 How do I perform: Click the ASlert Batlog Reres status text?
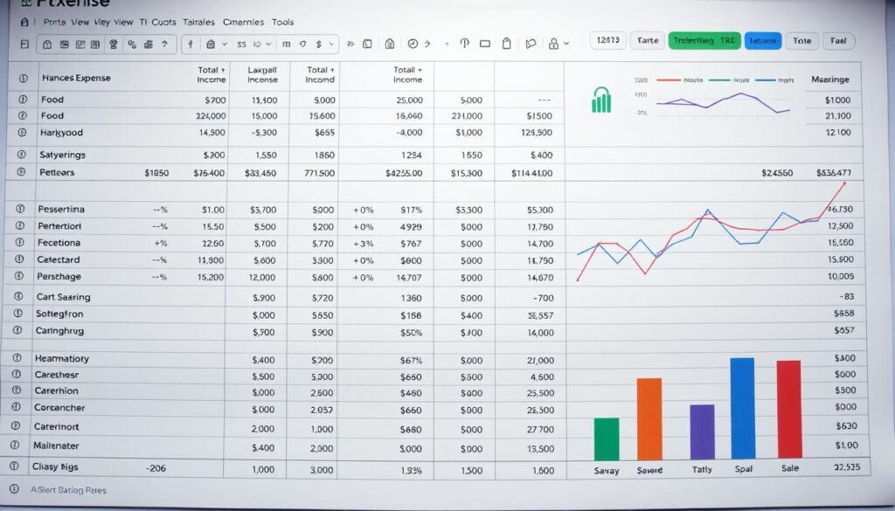click(68, 490)
